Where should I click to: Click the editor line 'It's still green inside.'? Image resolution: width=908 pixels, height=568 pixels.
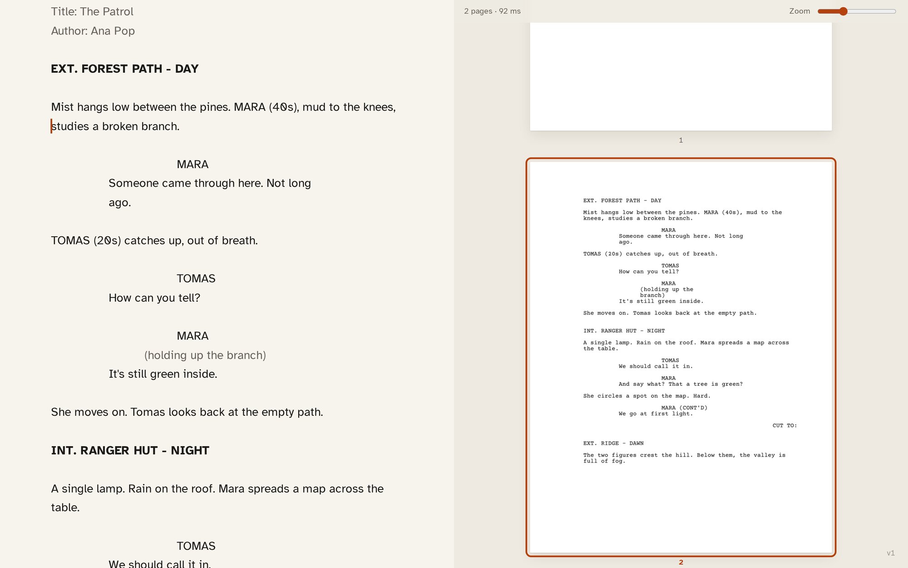point(163,374)
